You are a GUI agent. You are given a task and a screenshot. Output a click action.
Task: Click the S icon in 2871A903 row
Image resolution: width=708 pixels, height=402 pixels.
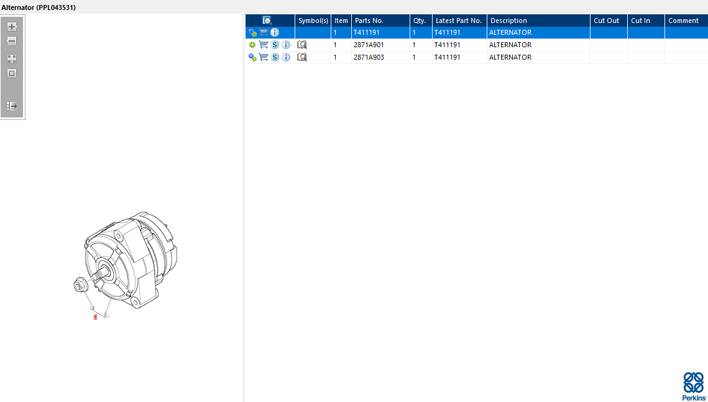pyautogui.click(x=275, y=57)
